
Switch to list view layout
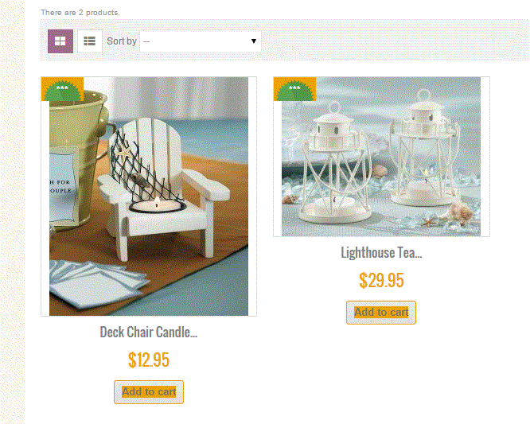click(90, 41)
